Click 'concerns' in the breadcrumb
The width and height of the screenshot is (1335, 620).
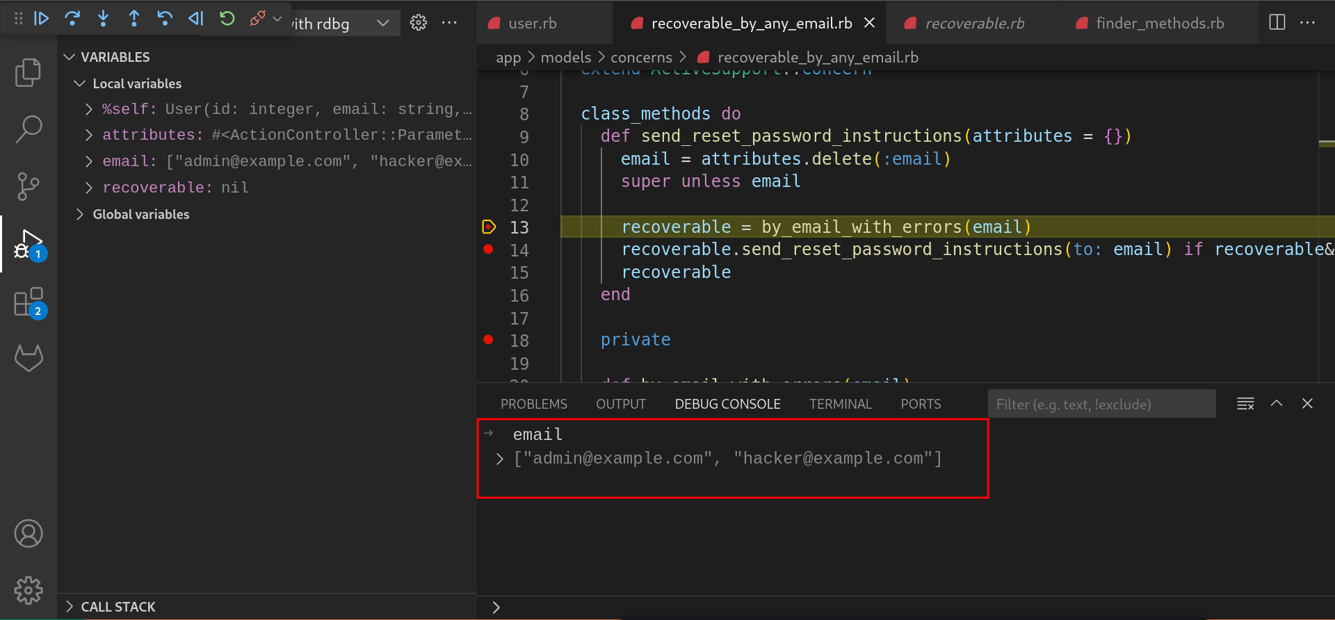pyautogui.click(x=641, y=58)
